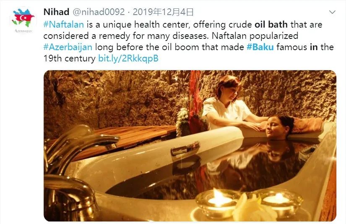
Task: Click the white flowers beside the tub
Action: coord(182,120)
